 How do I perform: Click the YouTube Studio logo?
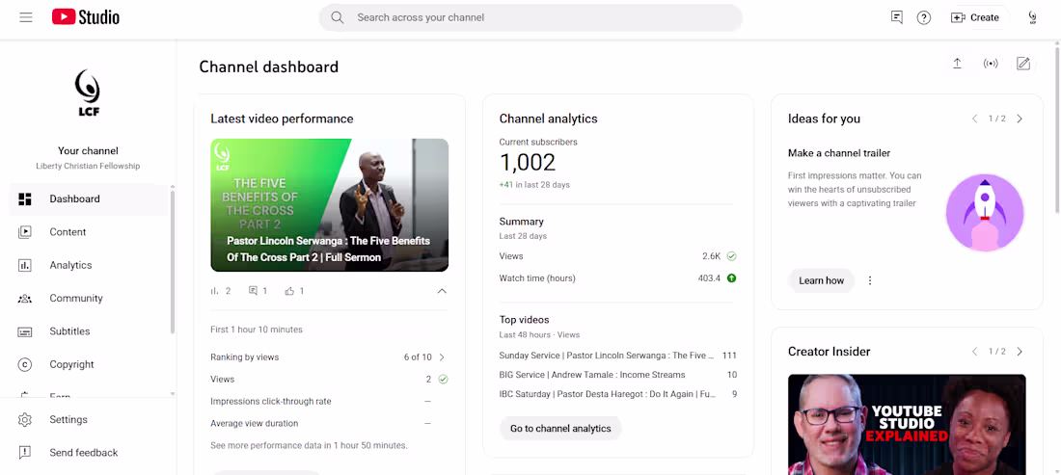(x=86, y=17)
